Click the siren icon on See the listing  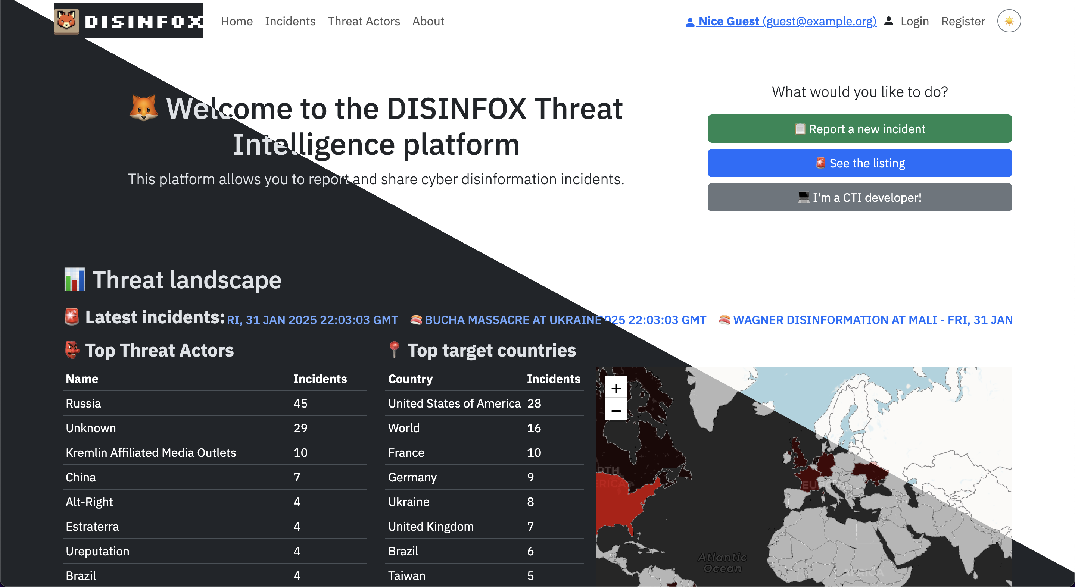(820, 163)
